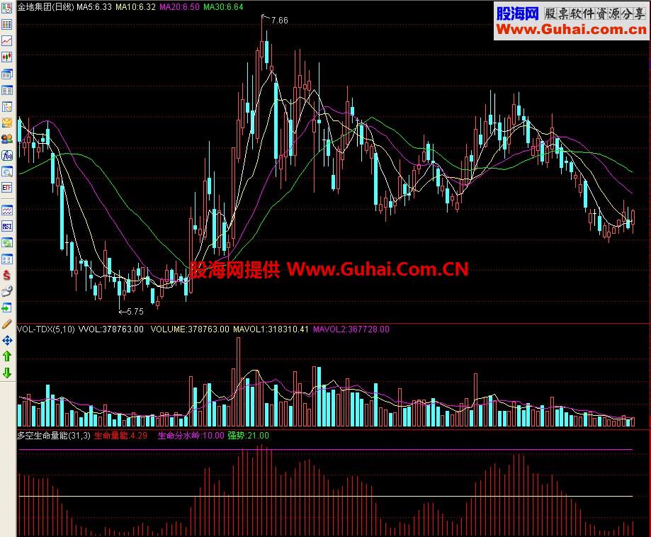
Task: Open the colored quote table icon
Action: (6, 25)
